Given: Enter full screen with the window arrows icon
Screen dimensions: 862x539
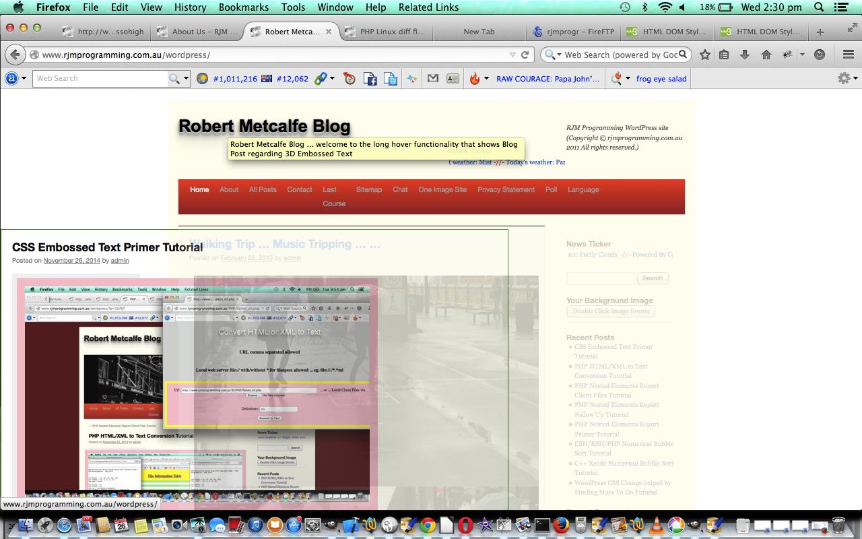Looking at the screenshot, I should [x=852, y=28].
